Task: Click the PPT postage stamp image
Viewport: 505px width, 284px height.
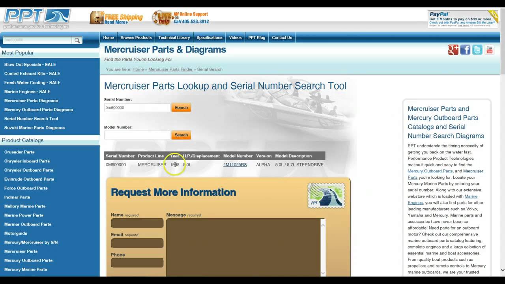Action: point(326,195)
